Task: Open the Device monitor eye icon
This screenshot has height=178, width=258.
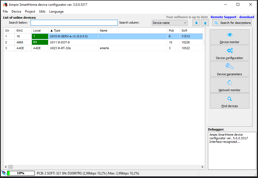Action: pyautogui.click(x=230, y=35)
